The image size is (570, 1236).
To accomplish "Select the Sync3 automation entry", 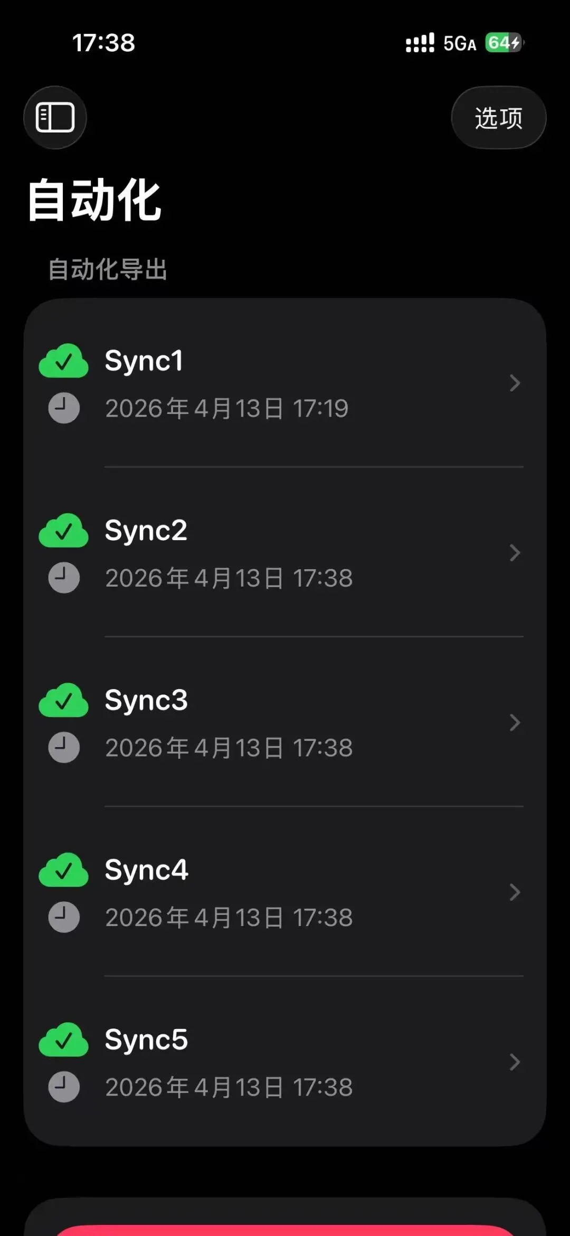I will pos(285,722).
